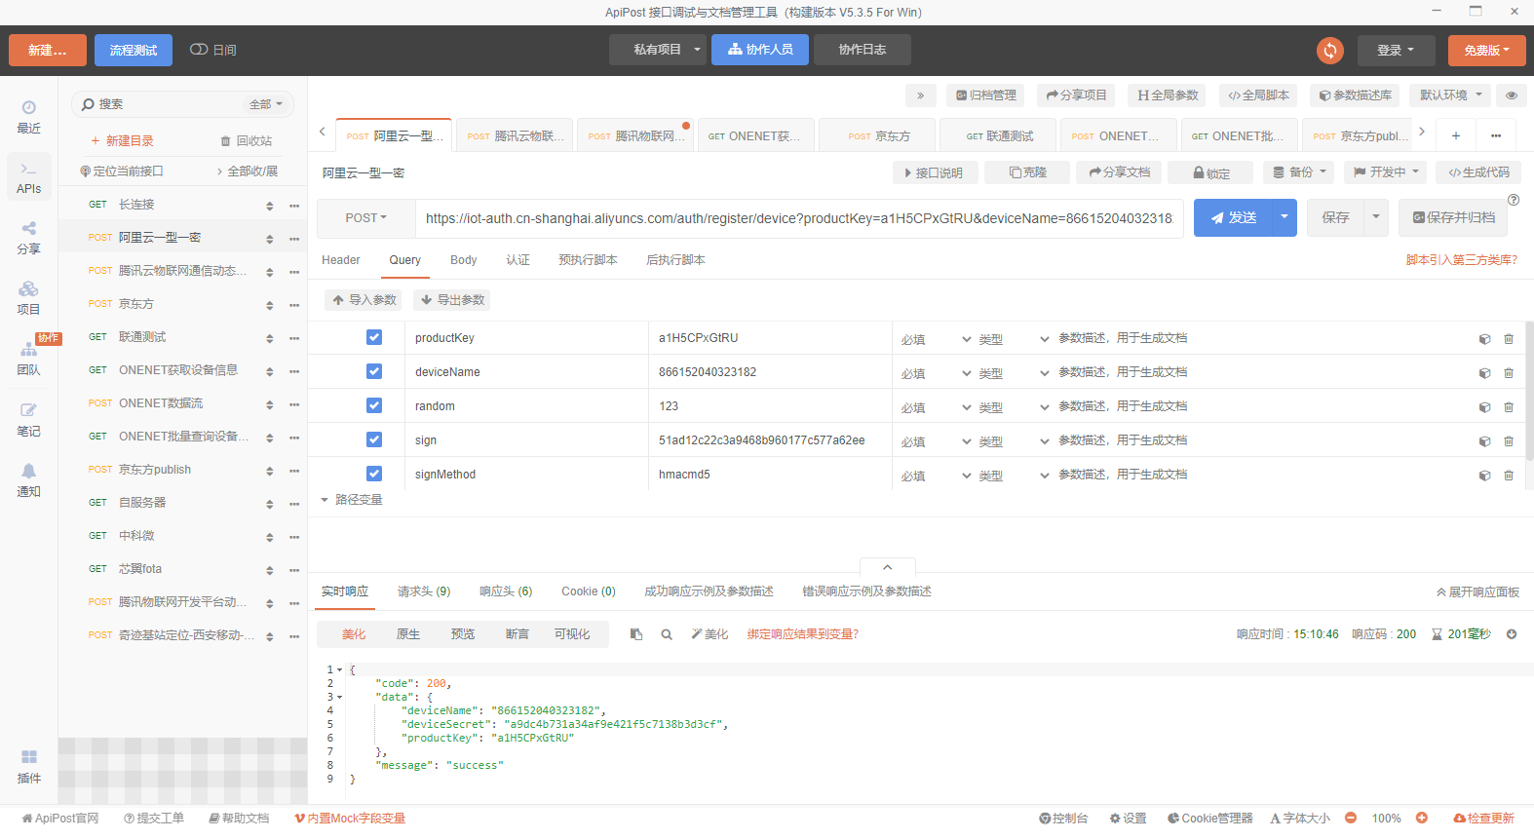Open the 团队 team sidebar icon
The image size is (1534, 839).
[x=29, y=358]
